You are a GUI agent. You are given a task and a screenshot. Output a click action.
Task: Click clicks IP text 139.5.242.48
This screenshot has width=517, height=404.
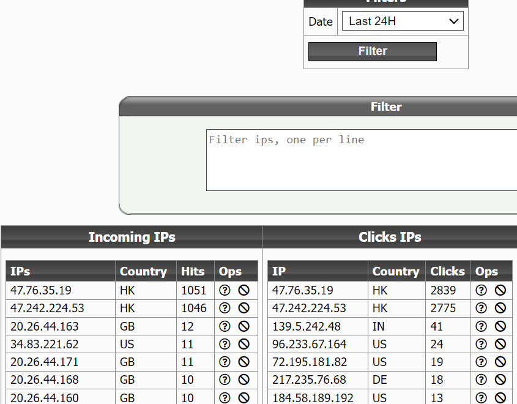pyautogui.click(x=306, y=326)
